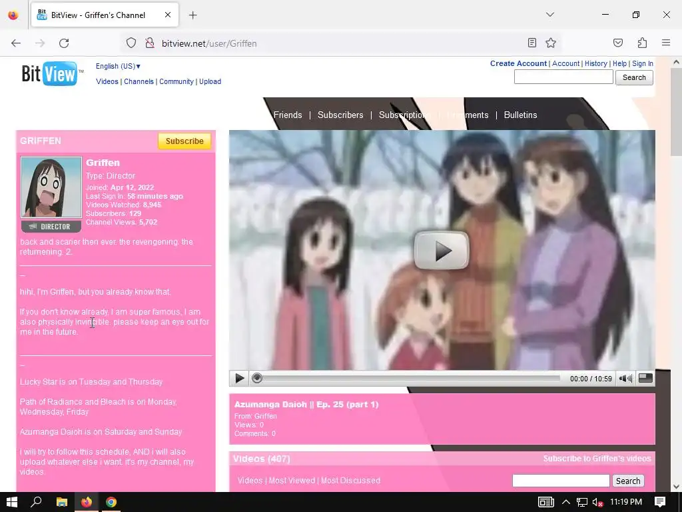Image resolution: width=682 pixels, height=512 pixels.
Task: Click the page vertical scrollbar thumb
Action: tap(676, 113)
